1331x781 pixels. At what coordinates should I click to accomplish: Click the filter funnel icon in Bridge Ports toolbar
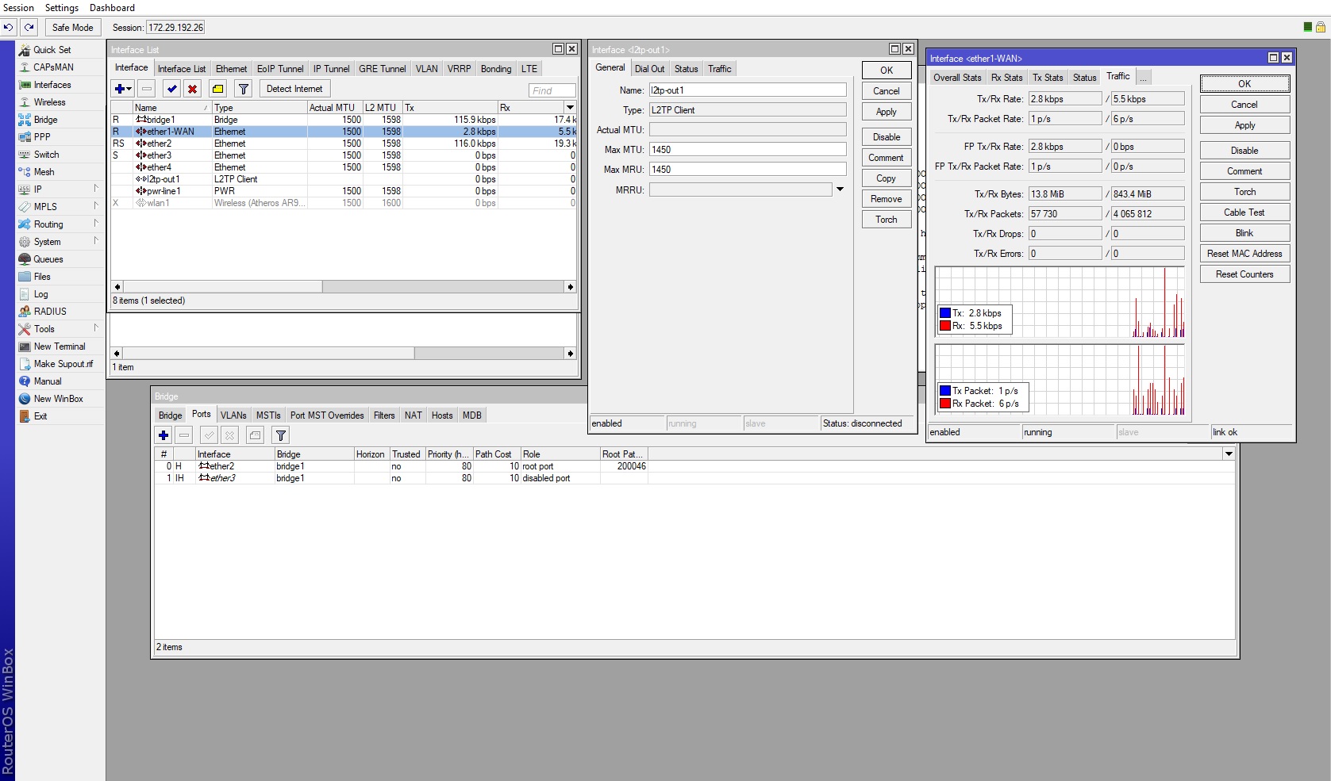(280, 435)
